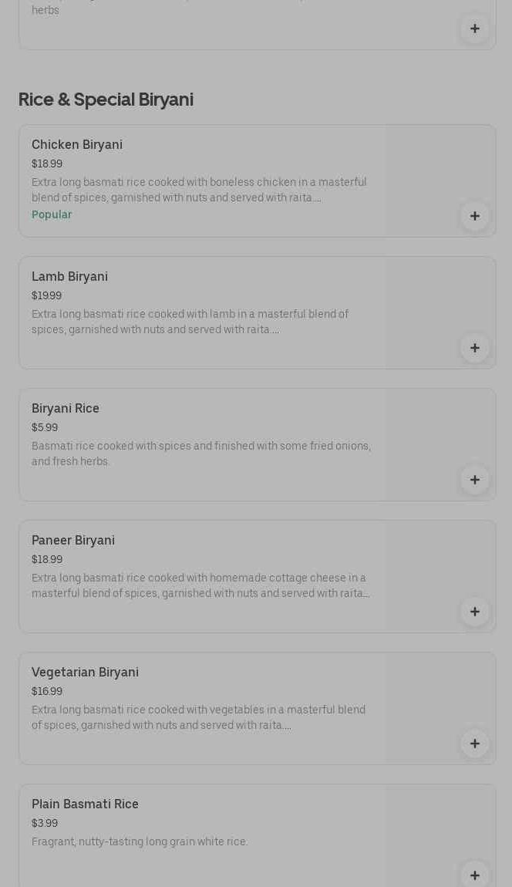The width and height of the screenshot is (512, 887).
Task: Expand the truncated Paneer Biryani description
Action: click(200, 586)
